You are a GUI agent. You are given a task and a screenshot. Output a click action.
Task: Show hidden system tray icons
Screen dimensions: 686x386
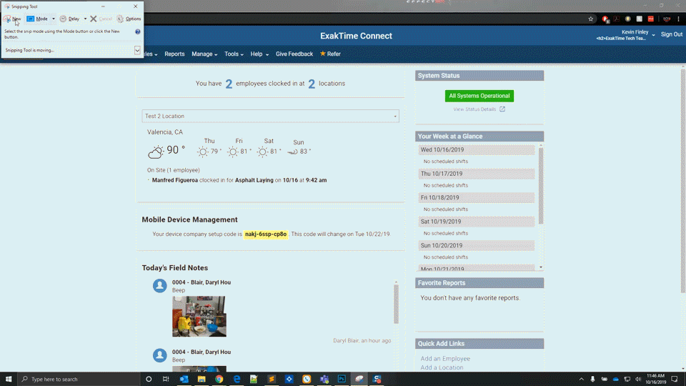(582, 379)
